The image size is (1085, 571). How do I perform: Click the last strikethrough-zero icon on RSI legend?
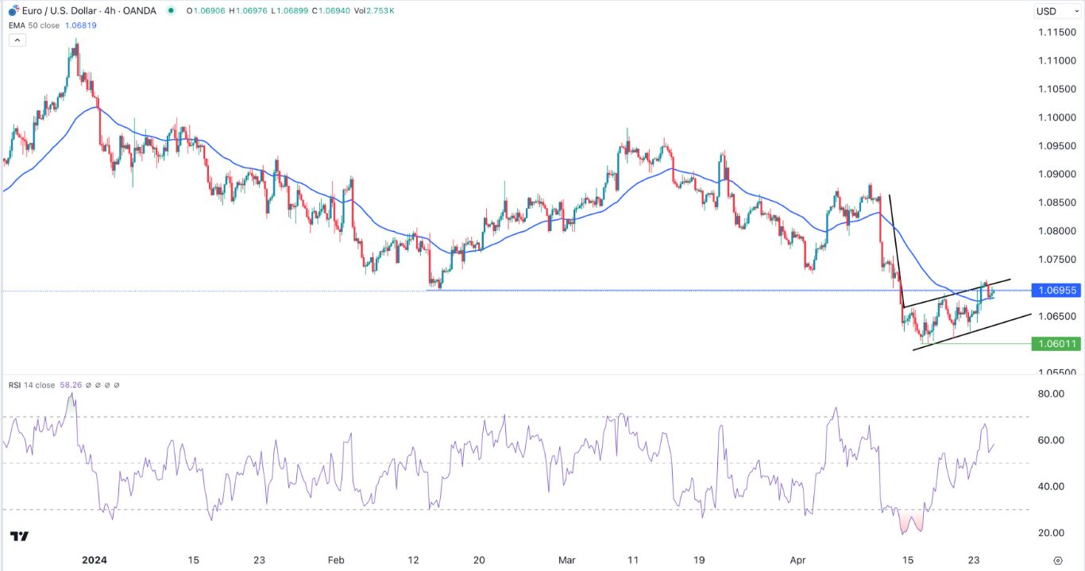pyautogui.click(x=117, y=385)
